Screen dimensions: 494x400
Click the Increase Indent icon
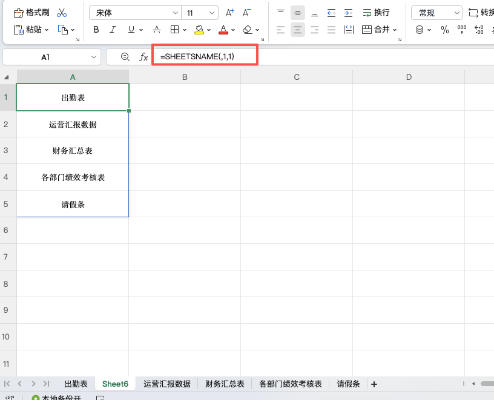[x=349, y=13]
